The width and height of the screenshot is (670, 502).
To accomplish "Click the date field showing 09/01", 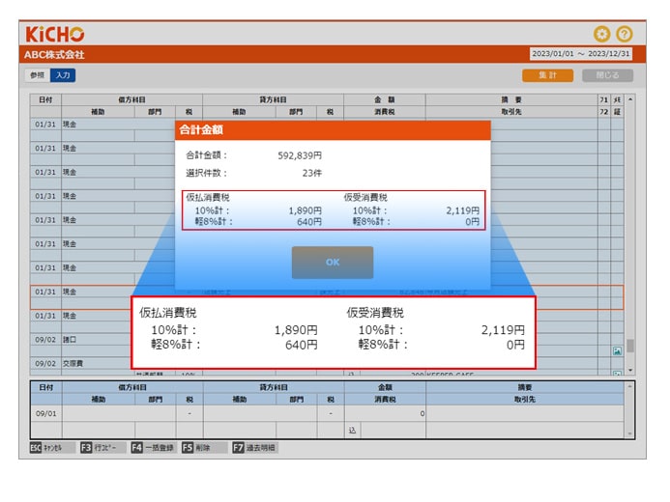I will click(44, 412).
